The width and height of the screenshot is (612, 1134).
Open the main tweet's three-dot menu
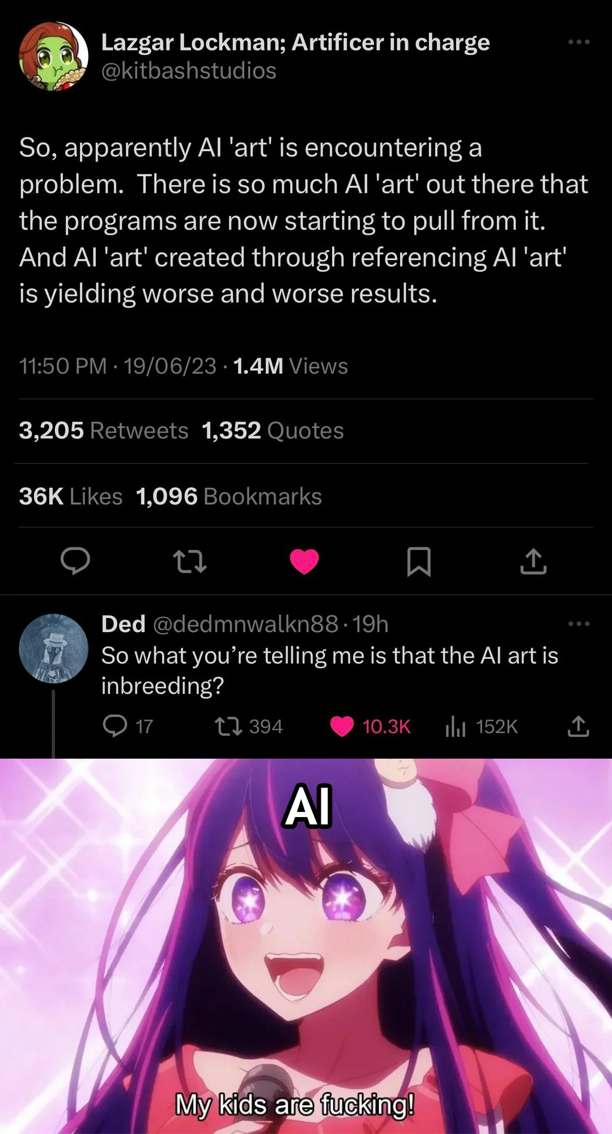(x=579, y=42)
